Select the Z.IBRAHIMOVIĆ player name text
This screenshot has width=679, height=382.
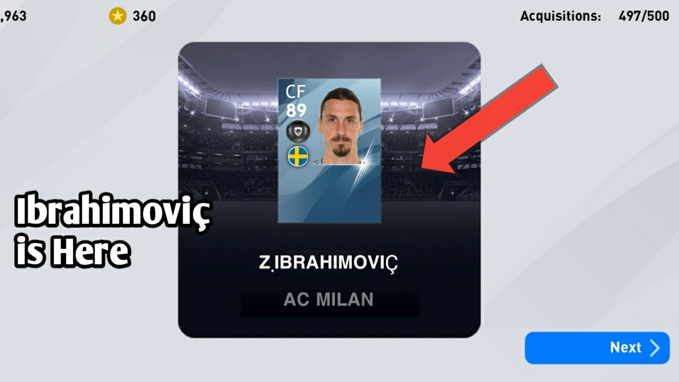pyautogui.click(x=328, y=263)
